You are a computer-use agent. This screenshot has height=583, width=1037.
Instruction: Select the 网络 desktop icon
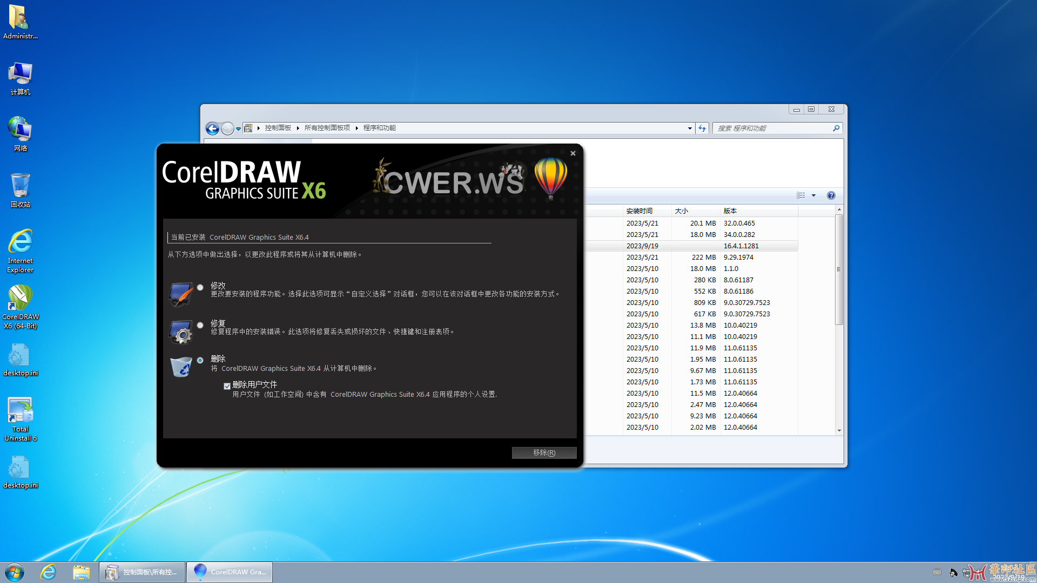(20, 135)
